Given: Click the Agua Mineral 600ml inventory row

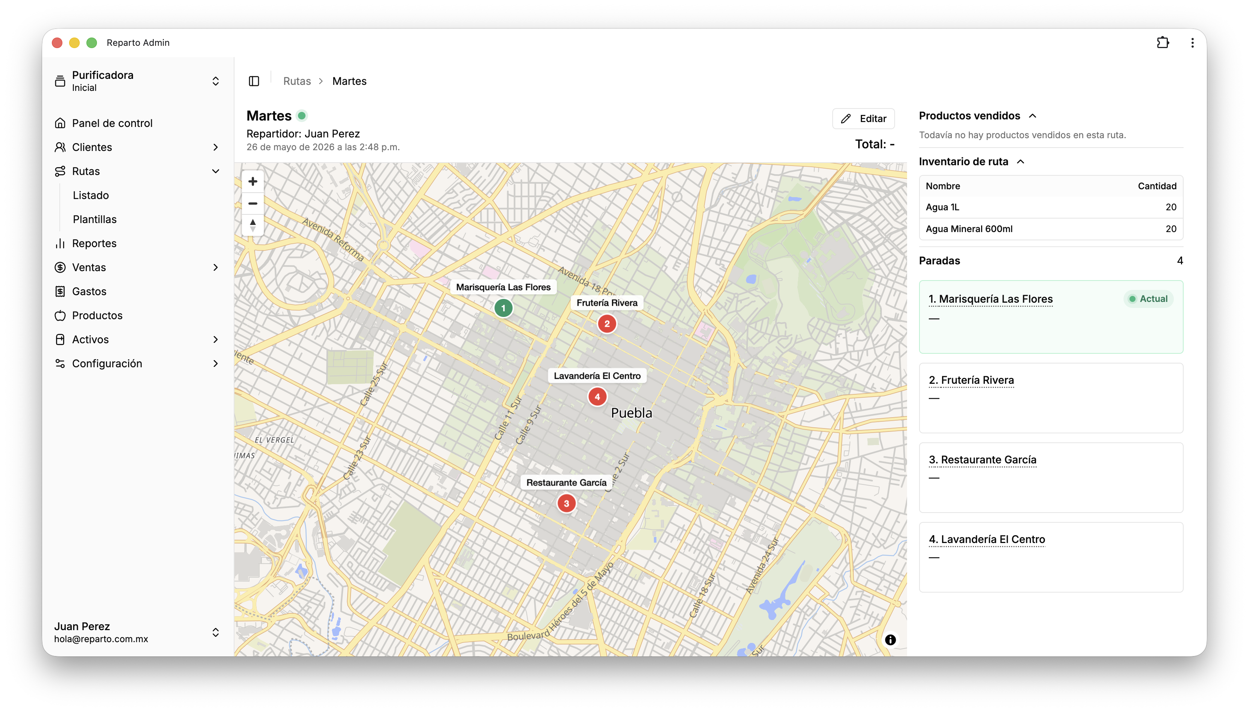Looking at the screenshot, I should 1050,229.
